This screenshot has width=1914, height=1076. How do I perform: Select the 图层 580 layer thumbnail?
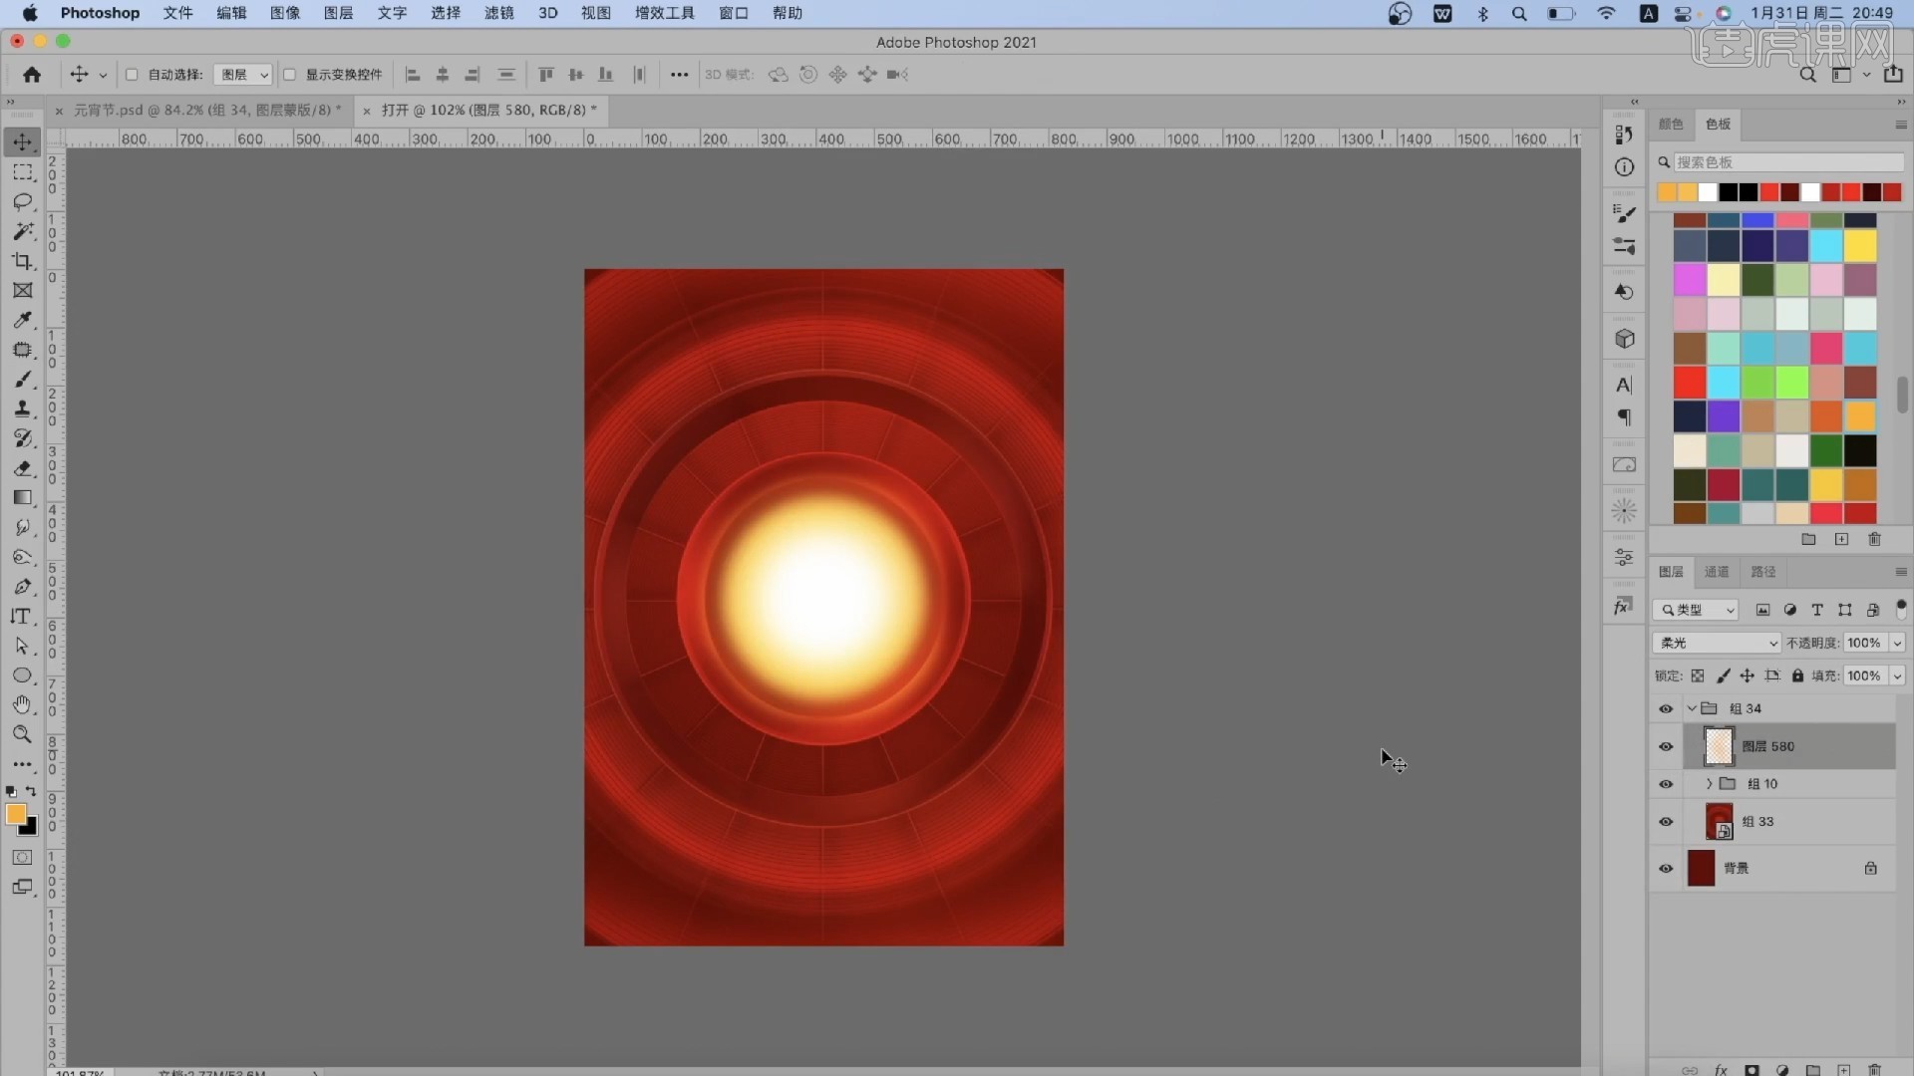click(x=1719, y=747)
